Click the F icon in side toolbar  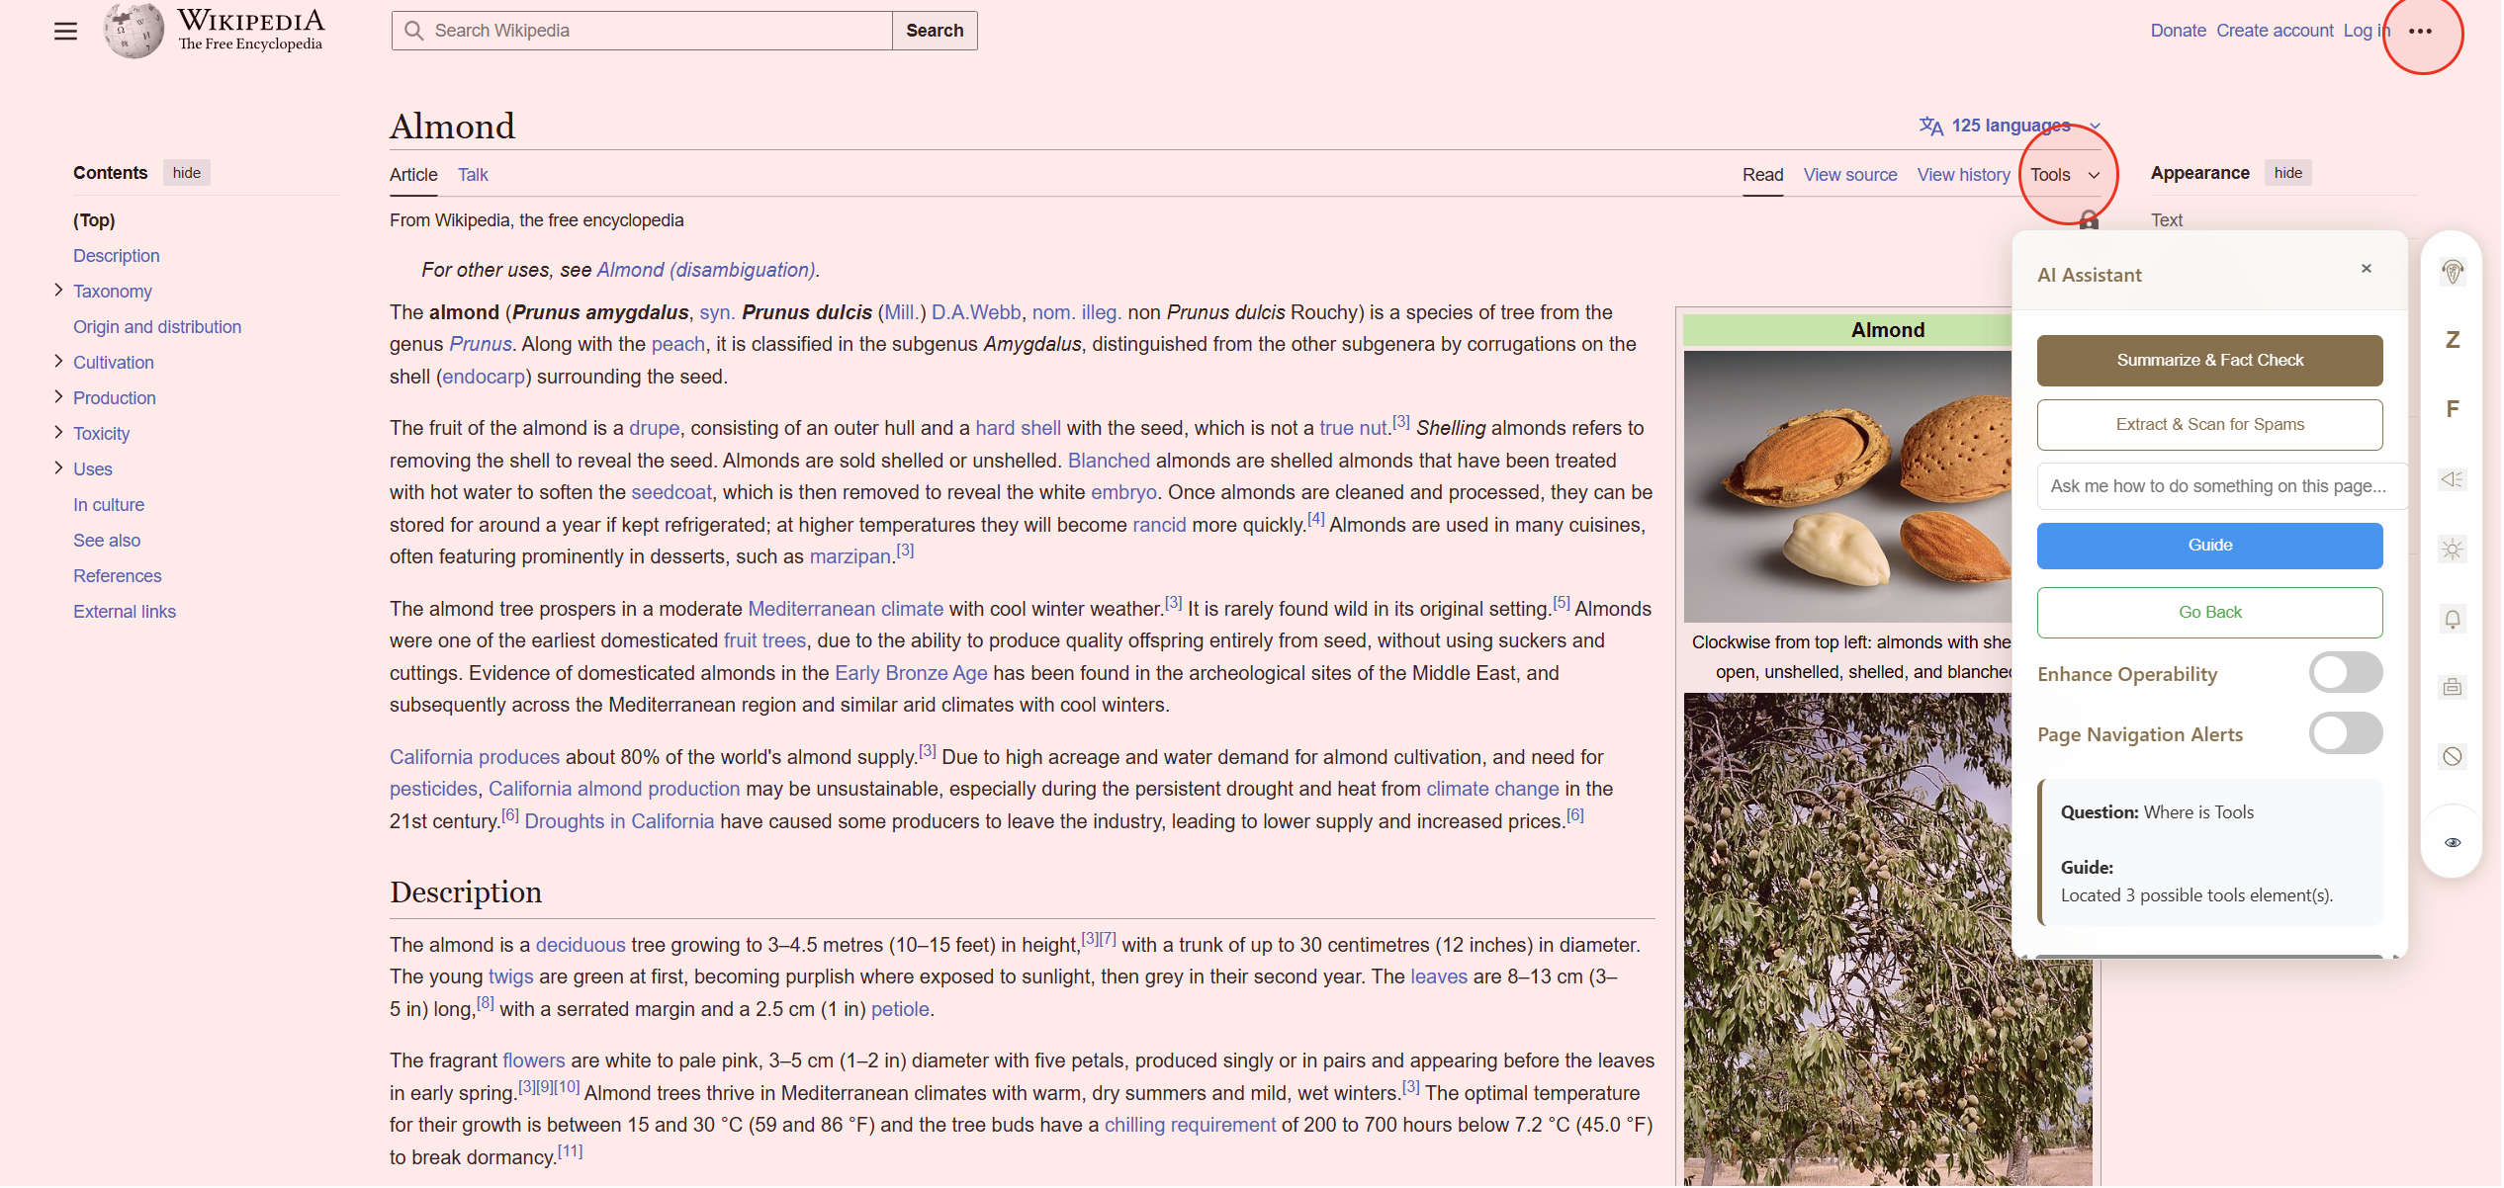click(2452, 409)
